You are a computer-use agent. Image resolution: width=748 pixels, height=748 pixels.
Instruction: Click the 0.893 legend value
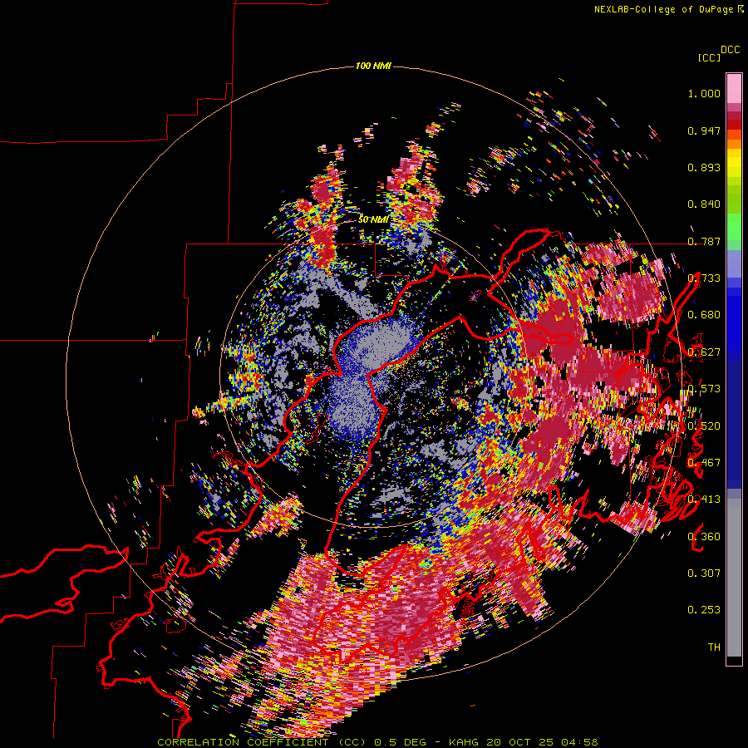pyautogui.click(x=704, y=167)
